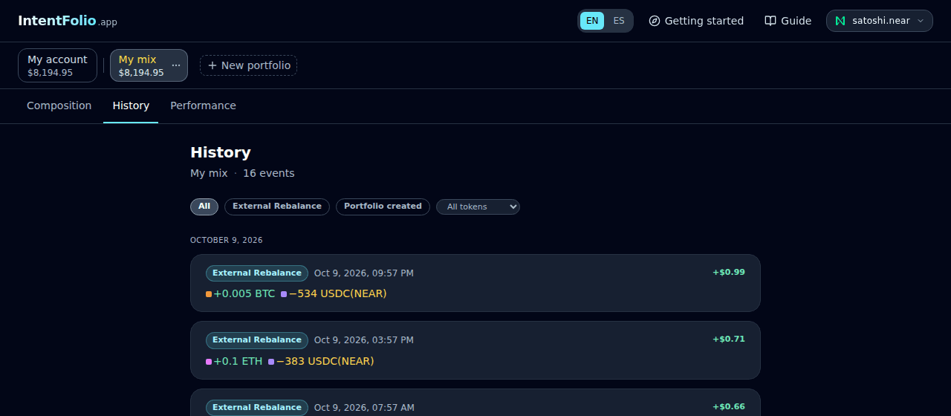Viewport: 951px width, 416px height.
Task: Open the All tokens dropdown
Action: tap(478, 207)
